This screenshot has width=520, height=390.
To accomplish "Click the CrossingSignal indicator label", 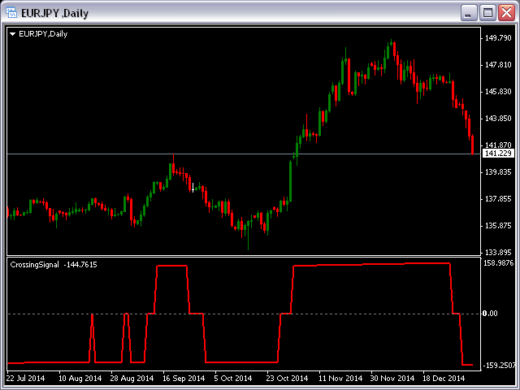I will [x=34, y=265].
